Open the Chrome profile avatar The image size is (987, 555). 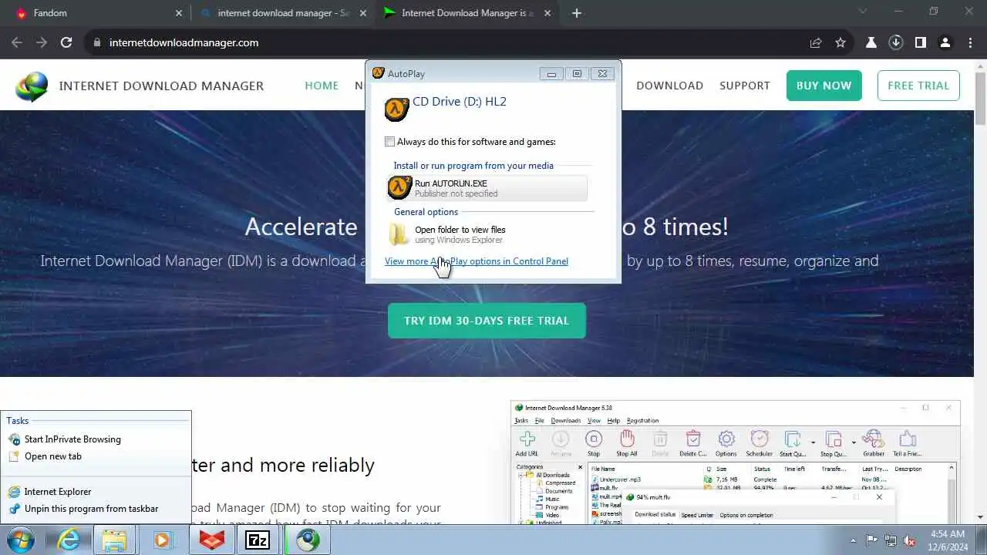[945, 42]
